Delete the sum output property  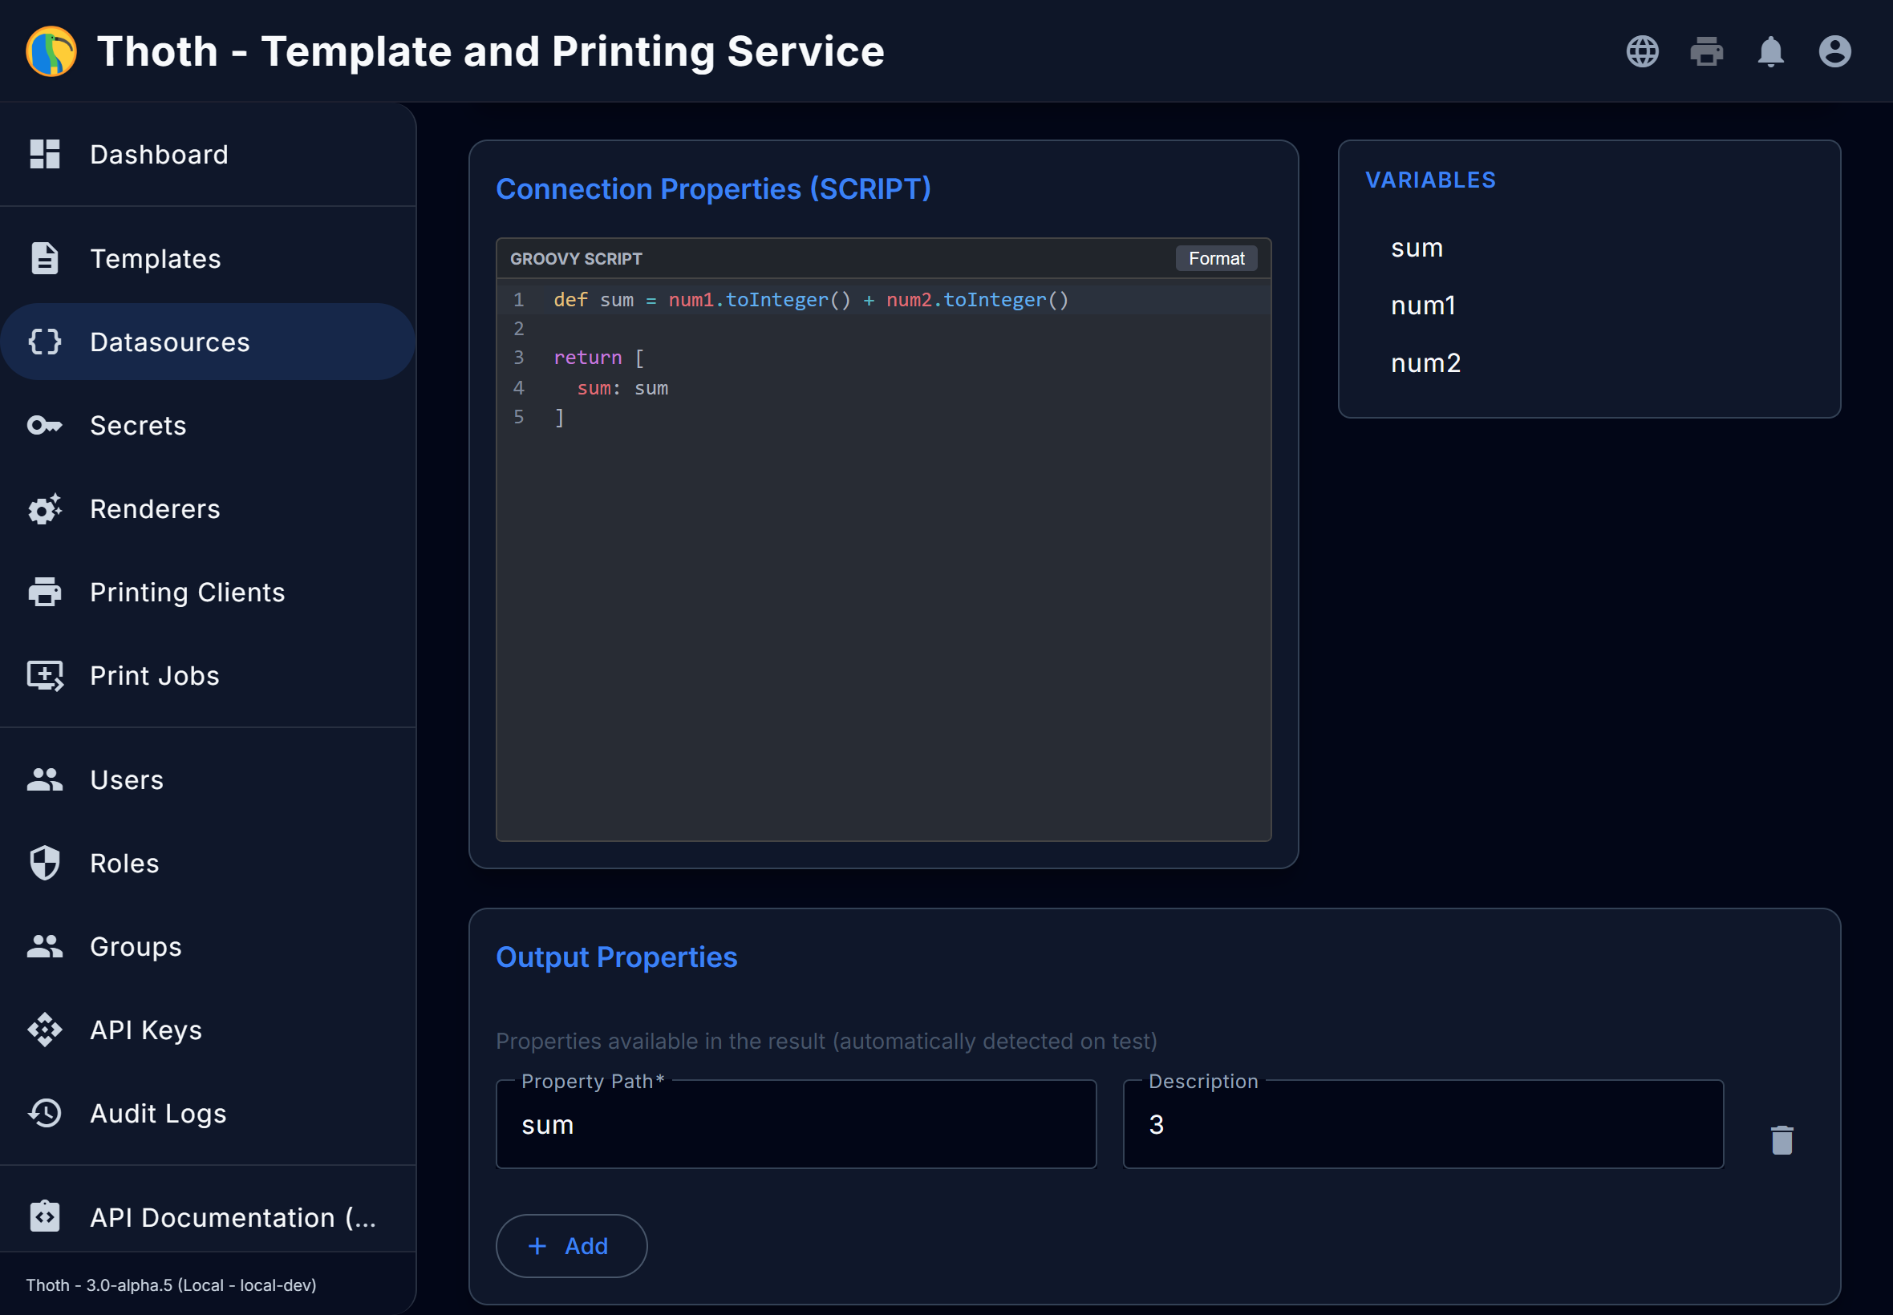[1782, 1139]
